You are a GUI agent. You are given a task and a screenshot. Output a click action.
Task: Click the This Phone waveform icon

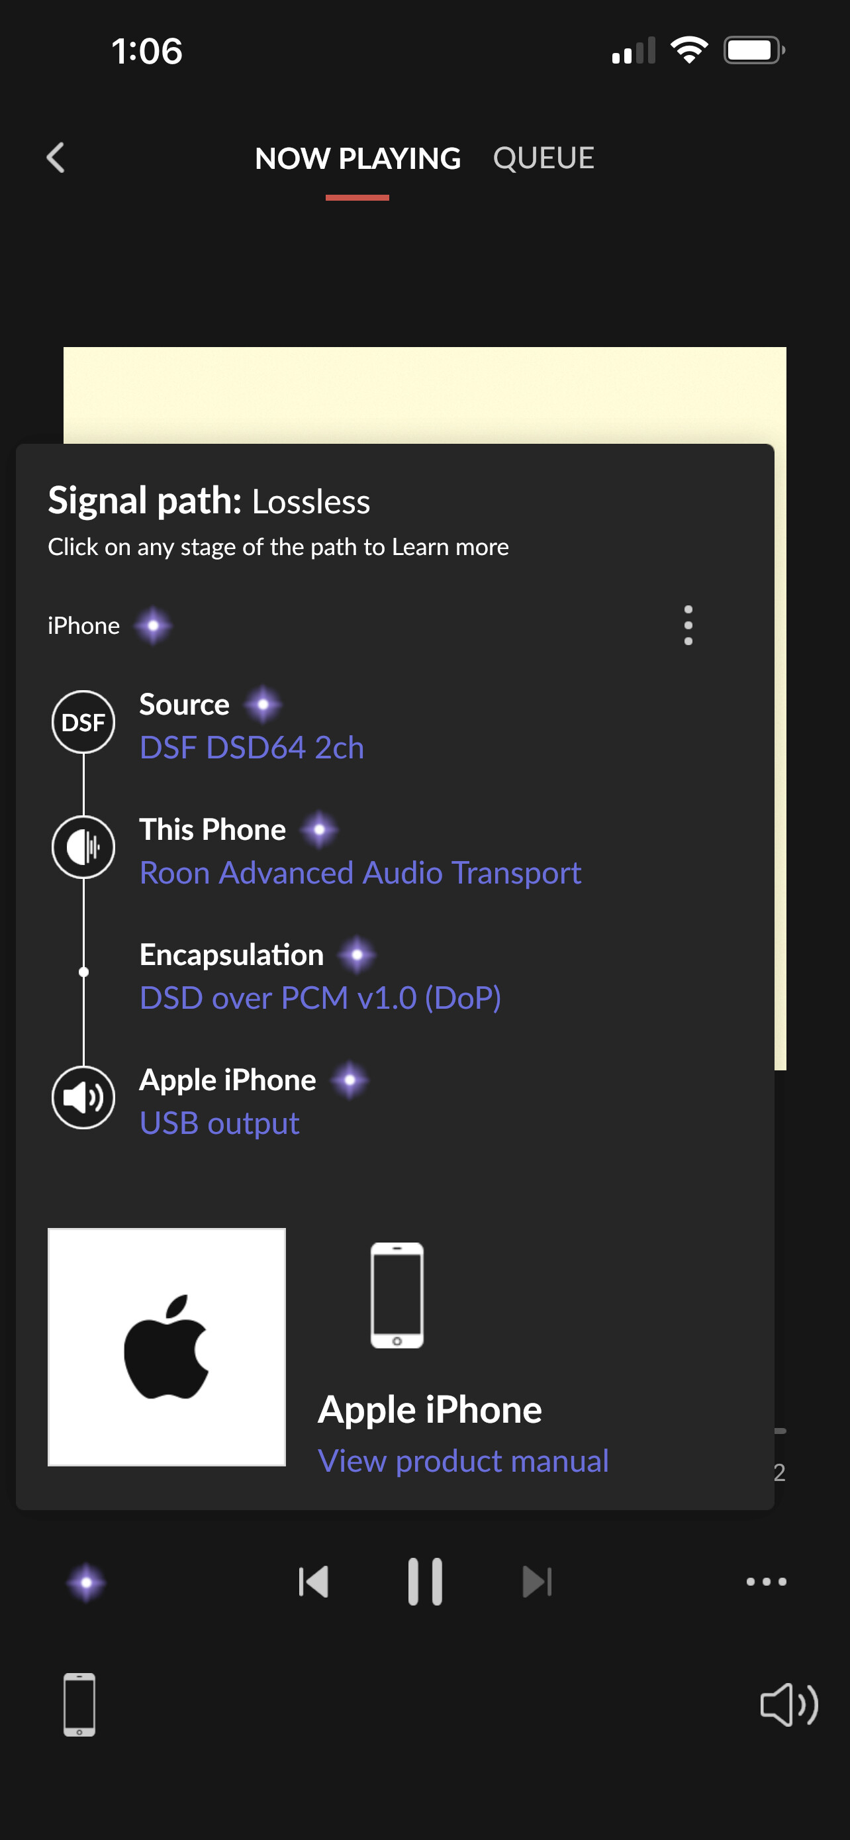[83, 848]
